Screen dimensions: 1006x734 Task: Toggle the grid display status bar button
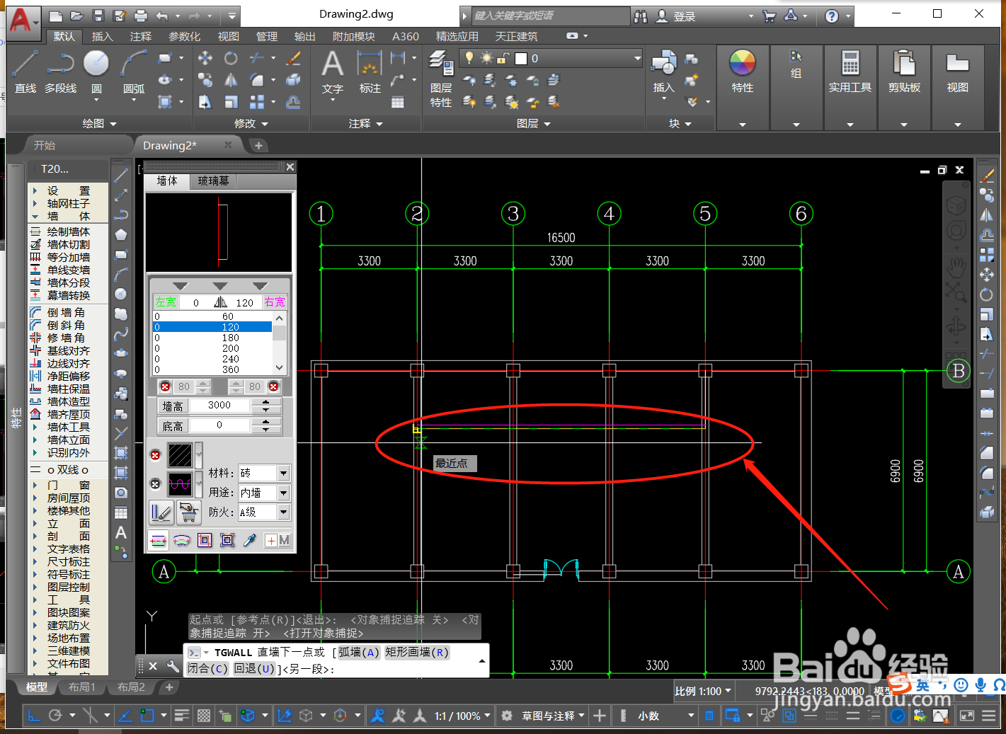coord(204,716)
